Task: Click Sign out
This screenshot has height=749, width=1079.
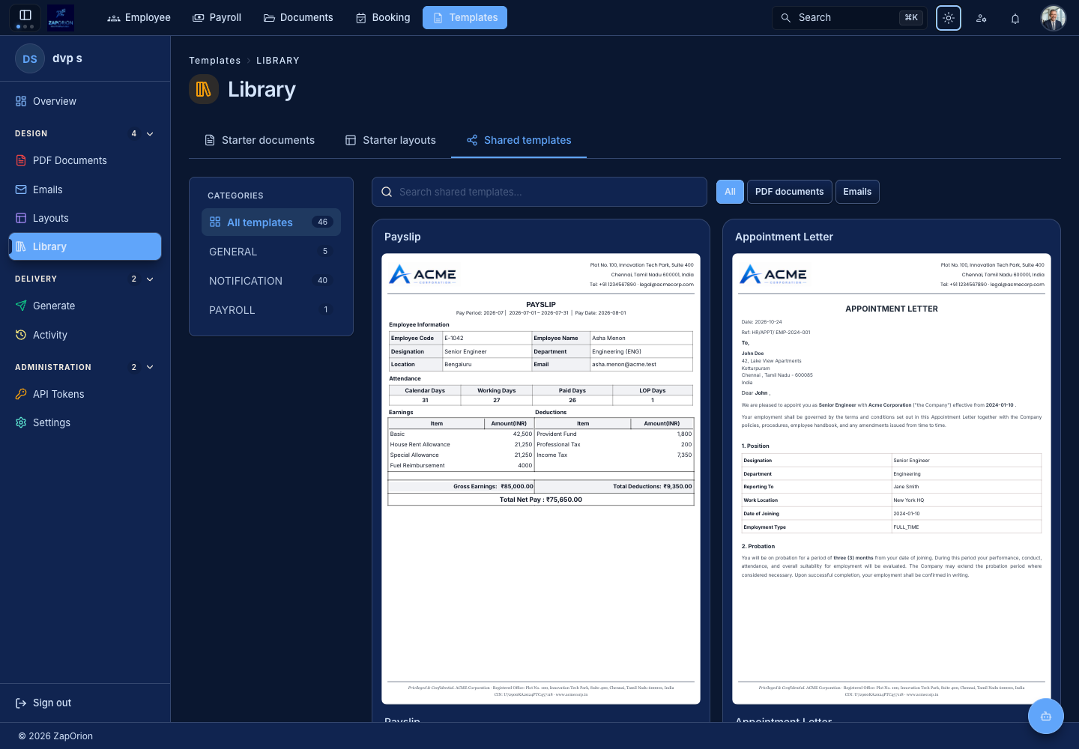Action: (43, 703)
